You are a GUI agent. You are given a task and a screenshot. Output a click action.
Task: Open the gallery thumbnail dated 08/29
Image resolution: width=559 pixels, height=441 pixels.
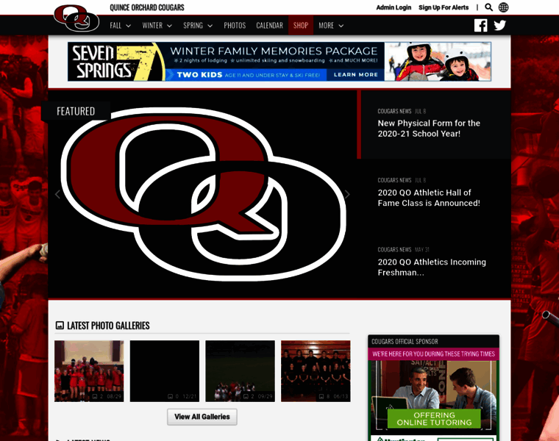pos(89,371)
